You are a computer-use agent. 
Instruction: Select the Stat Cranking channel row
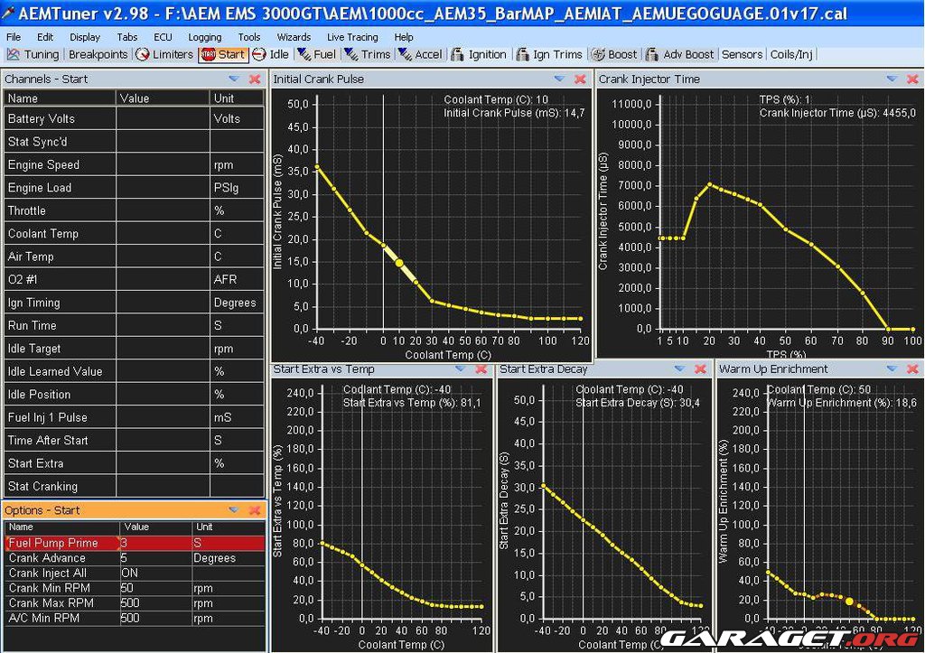[134, 487]
